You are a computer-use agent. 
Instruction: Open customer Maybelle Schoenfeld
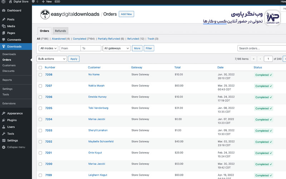(101, 141)
